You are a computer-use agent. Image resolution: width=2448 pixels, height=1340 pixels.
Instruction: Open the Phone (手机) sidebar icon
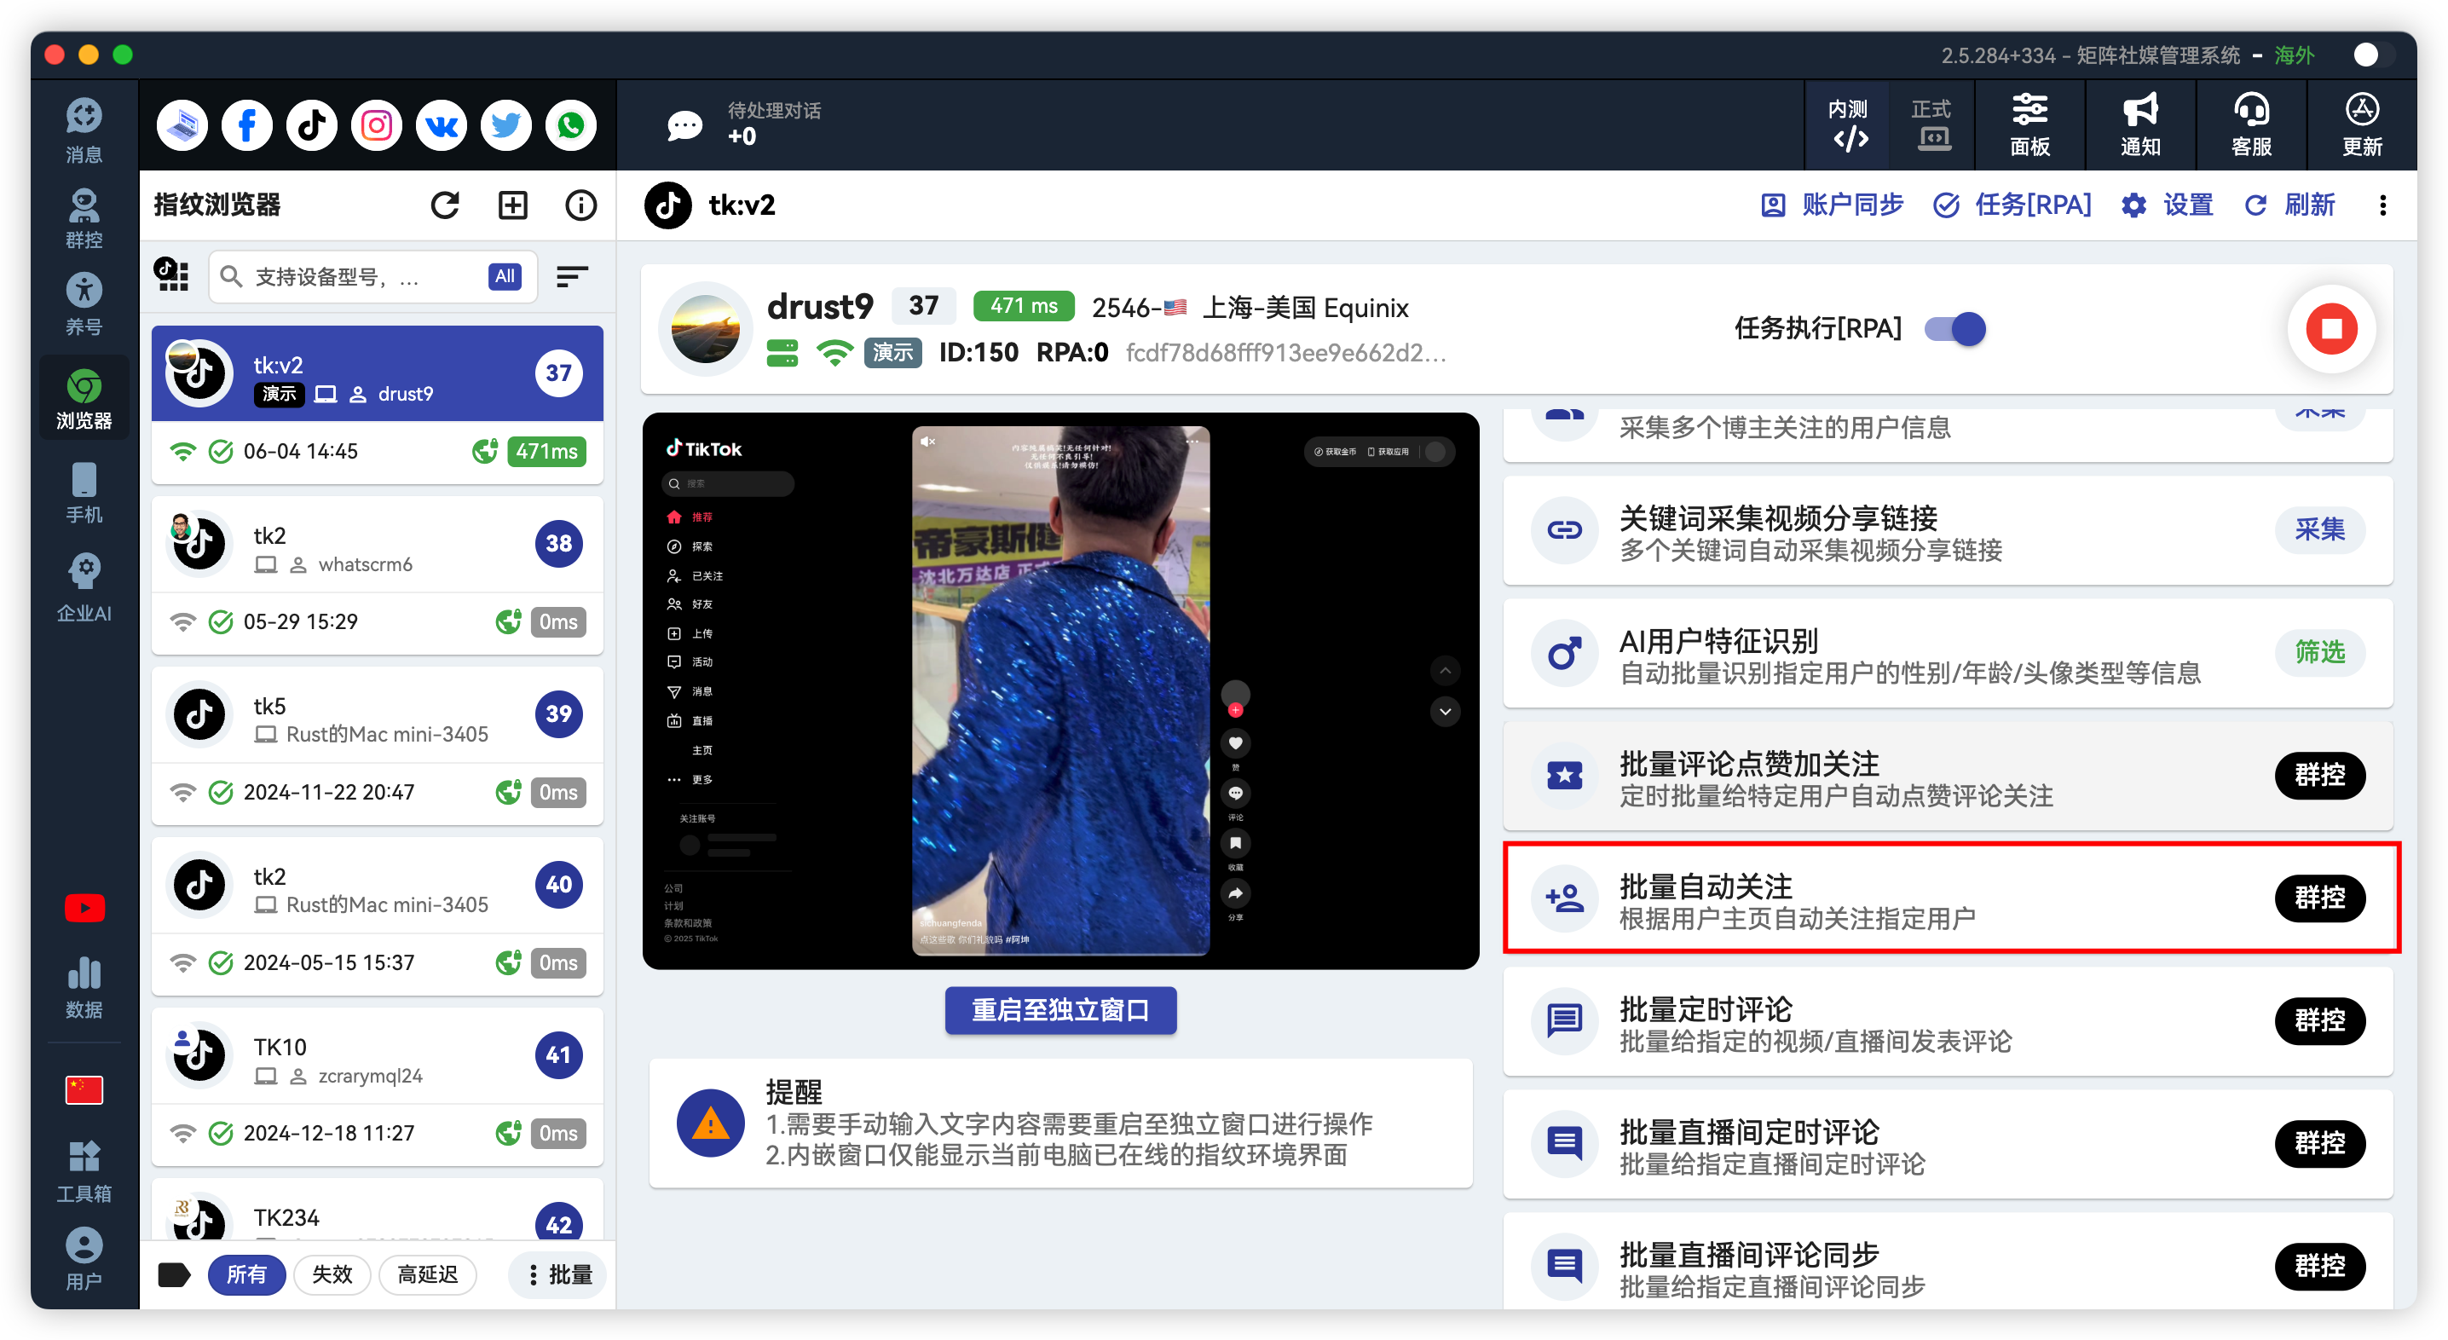tap(84, 493)
